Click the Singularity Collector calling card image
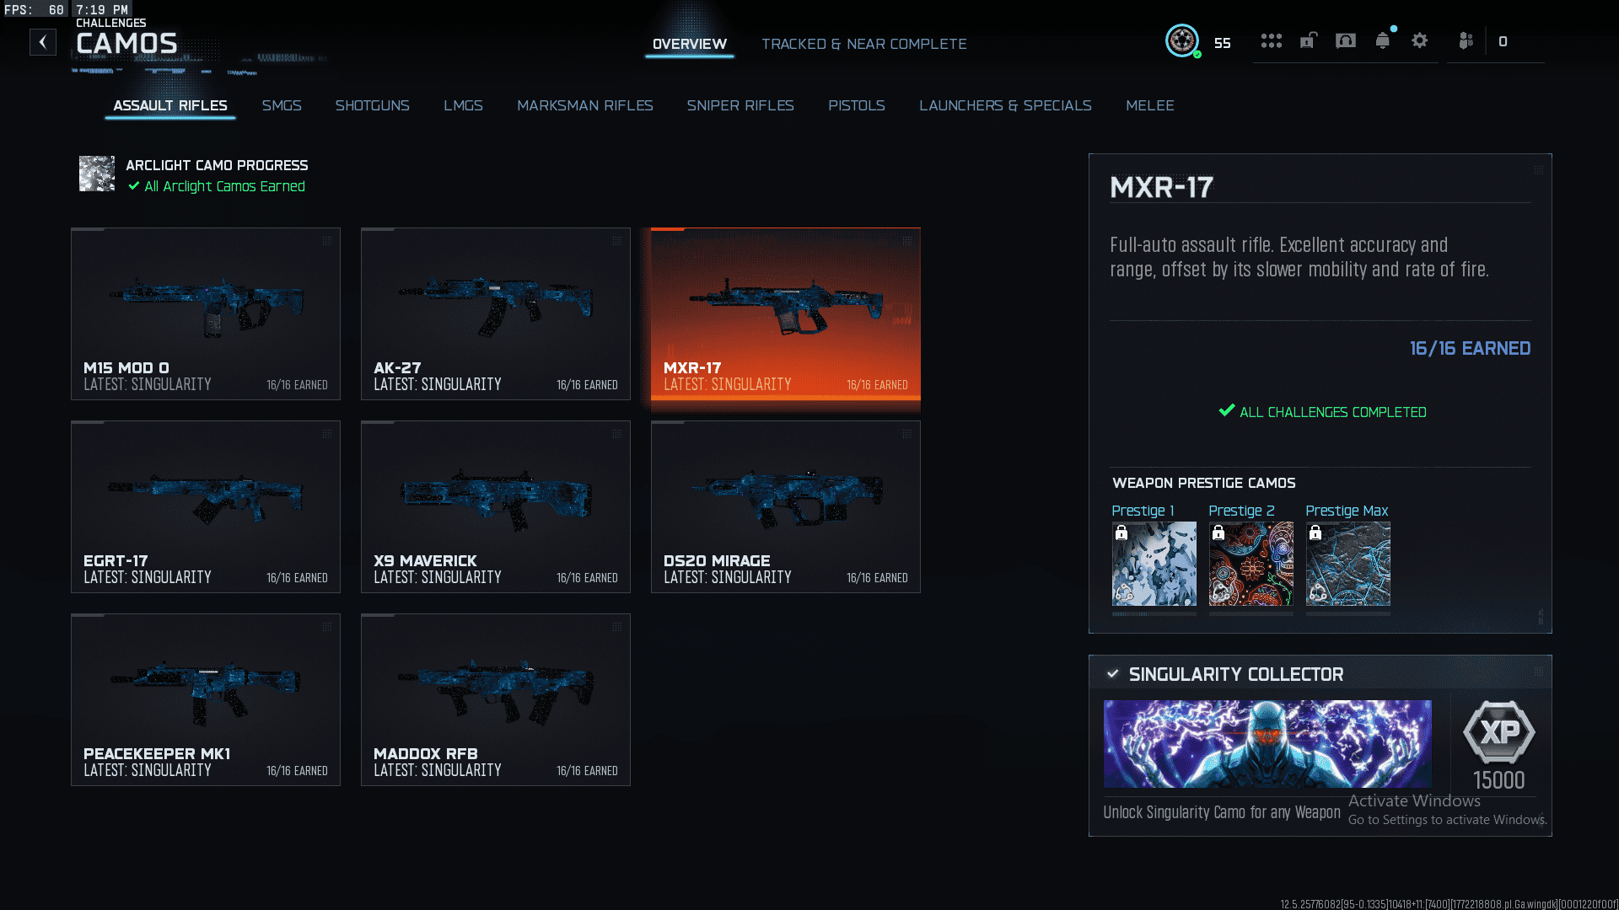1619x910 pixels. coord(1267,744)
